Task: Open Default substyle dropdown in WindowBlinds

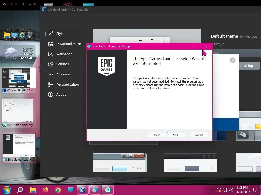Action: (236, 53)
